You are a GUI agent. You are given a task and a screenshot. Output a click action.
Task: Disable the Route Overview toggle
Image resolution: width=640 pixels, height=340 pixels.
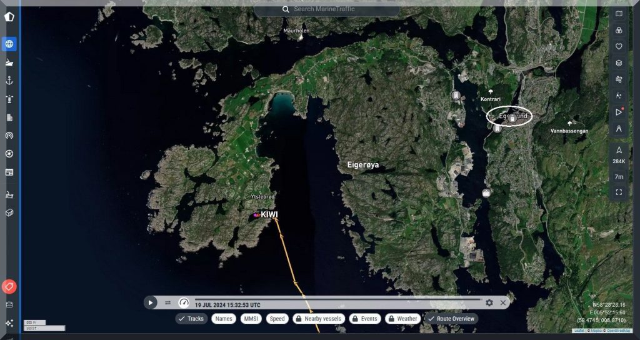click(450, 319)
